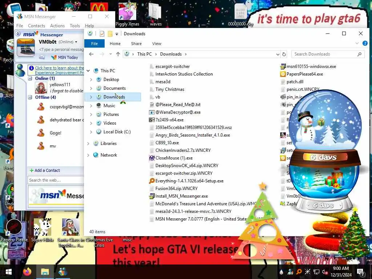Screen dimensions: 372x279
Task: Select the 7z2409-x64.exe file icon
Action: pyautogui.click(x=151, y=120)
